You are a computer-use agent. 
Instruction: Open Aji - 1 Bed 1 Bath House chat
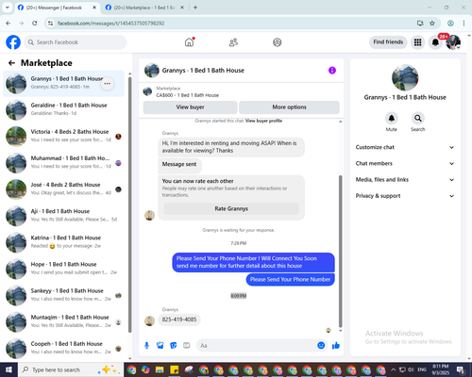click(x=63, y=216)
